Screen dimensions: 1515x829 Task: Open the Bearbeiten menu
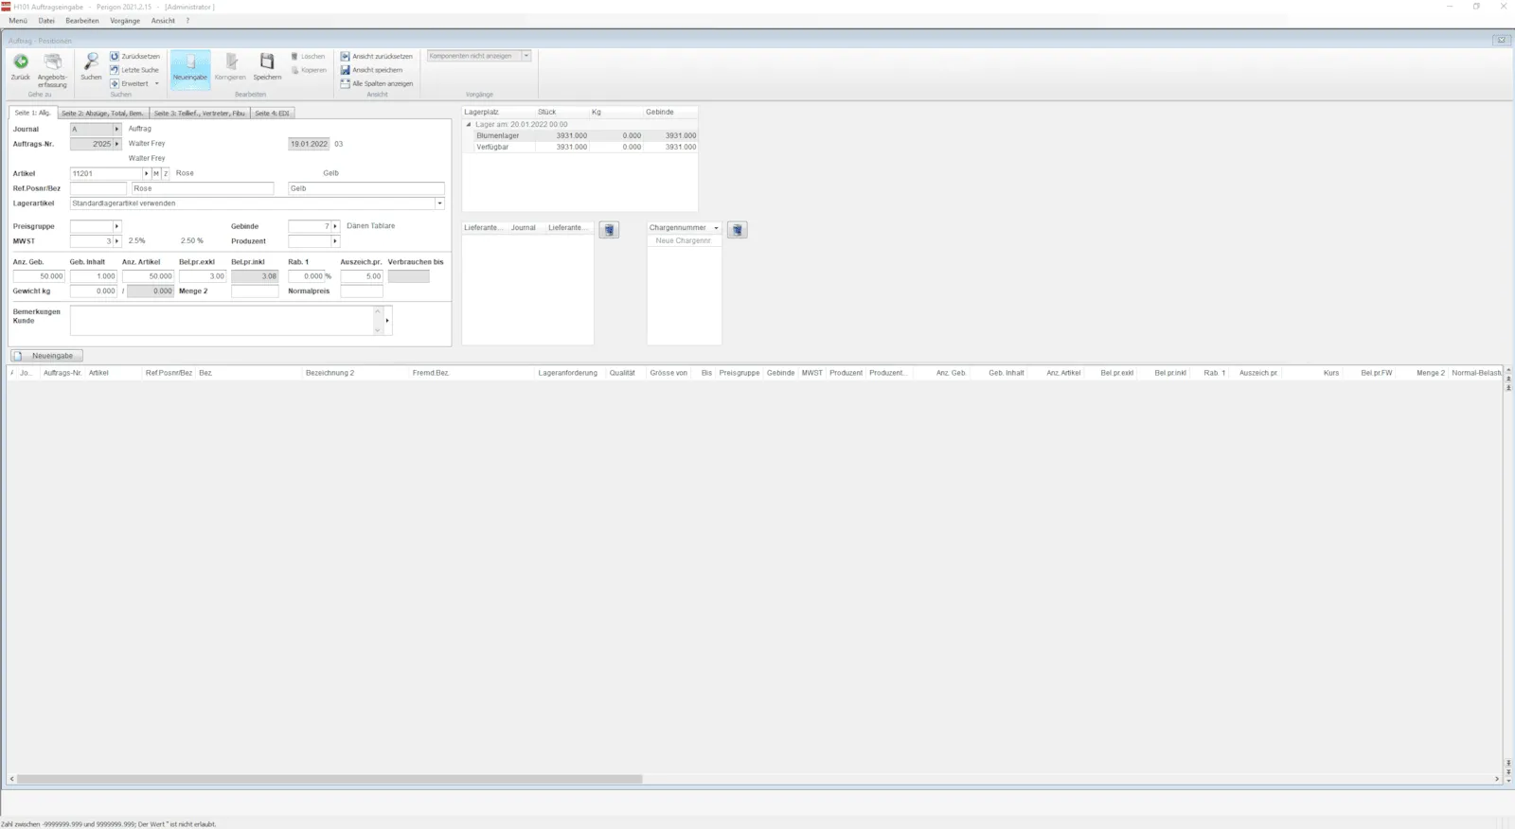click(82, 21)
